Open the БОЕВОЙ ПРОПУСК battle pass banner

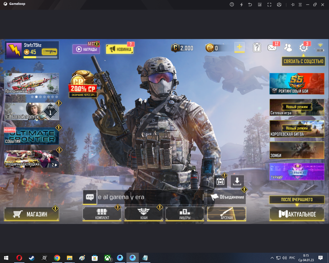32,111
